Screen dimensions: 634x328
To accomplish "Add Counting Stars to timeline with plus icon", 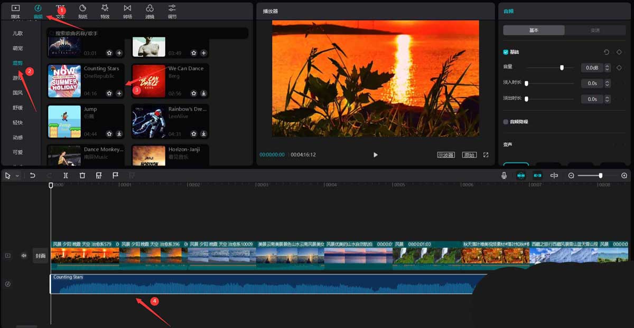I will click(x=119, y=93).
